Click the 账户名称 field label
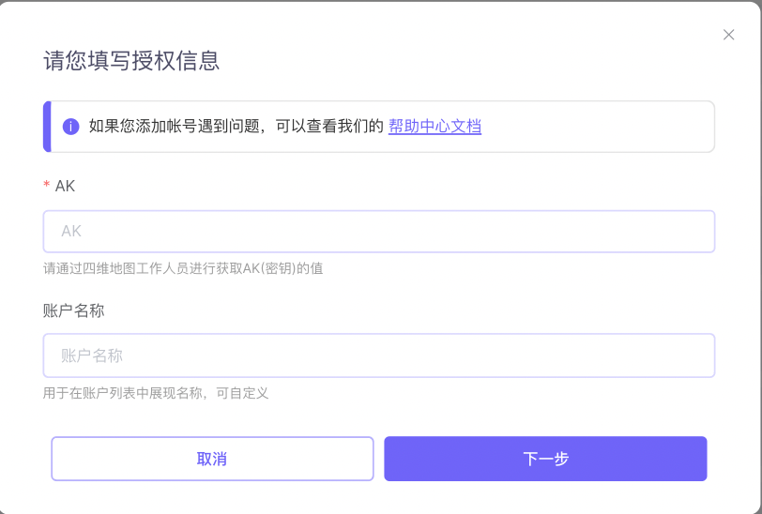The width and height of the screenshot is (762, 514). (x=73, y=310)
